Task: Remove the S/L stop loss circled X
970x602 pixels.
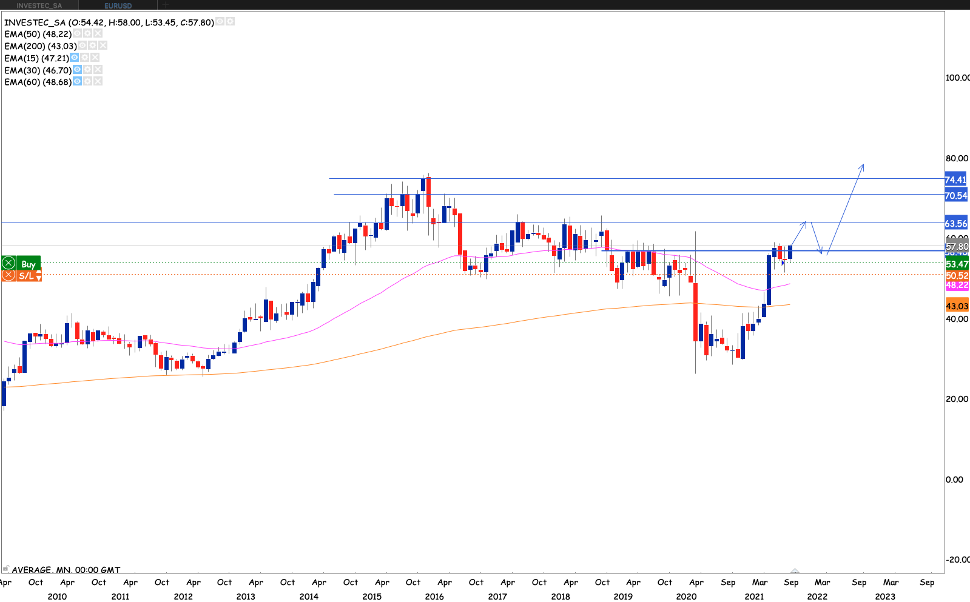Action: tap(8, 276)
